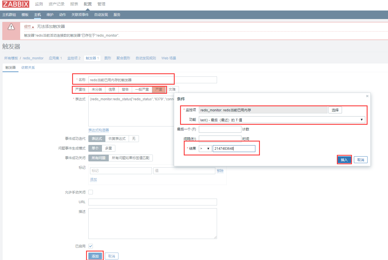The height and width of the screenshot is (260, 388).
Task: Click 添加 tag link
Action: (93, 180)
